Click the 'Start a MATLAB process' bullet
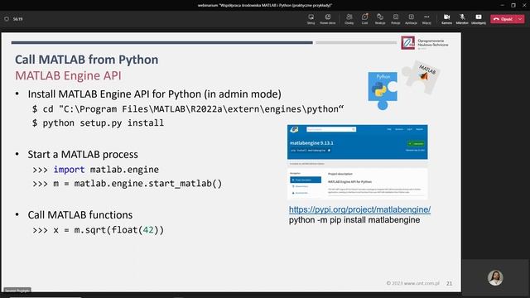 (x=83, y=155)
